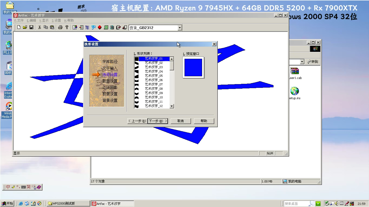
Task: Click the 取消 cancel button
Action: 180,121
